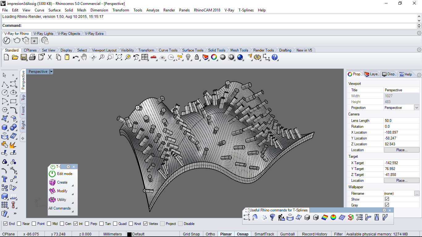422x237 pixels.
Task: Toggle Ortho in status bar
Action: coord(210,234)
